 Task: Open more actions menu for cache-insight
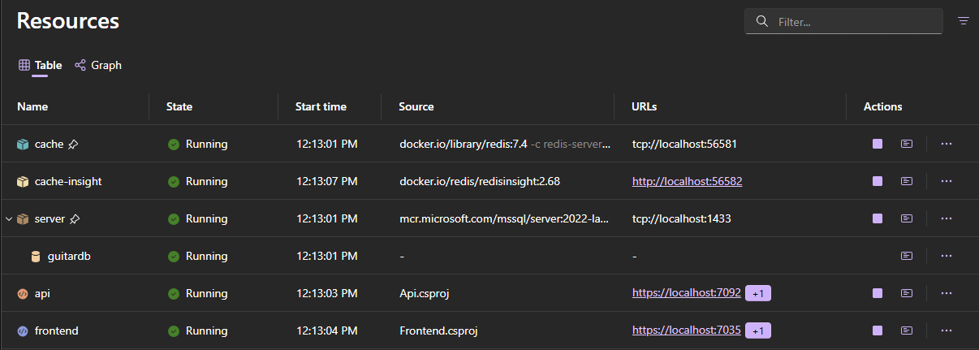tap(946, 181)
